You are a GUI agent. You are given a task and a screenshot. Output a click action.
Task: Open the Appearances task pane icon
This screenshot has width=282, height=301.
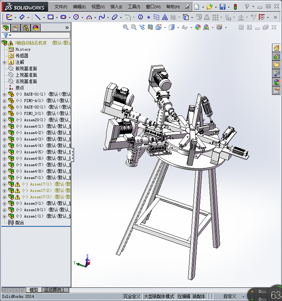[x=276, y=82]
